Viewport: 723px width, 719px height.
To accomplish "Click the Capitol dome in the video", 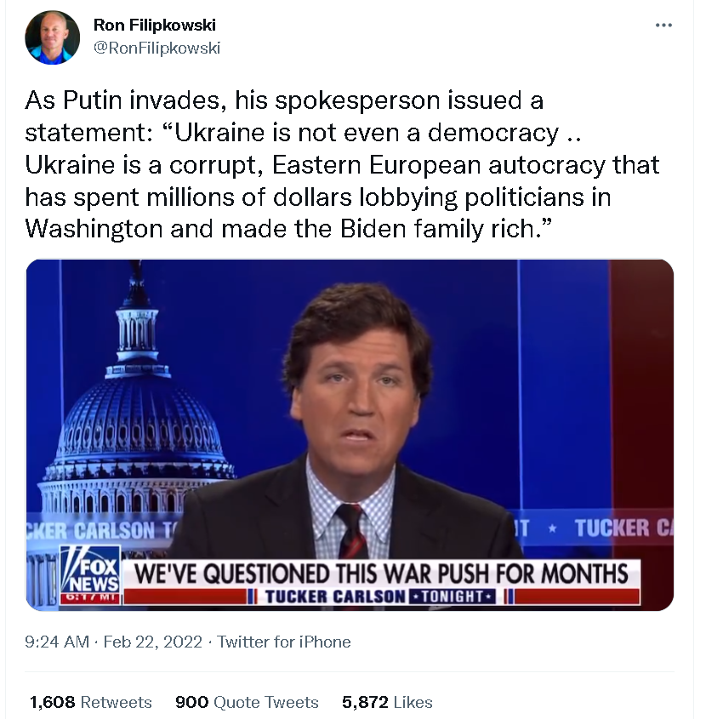I will coord(138,408).
